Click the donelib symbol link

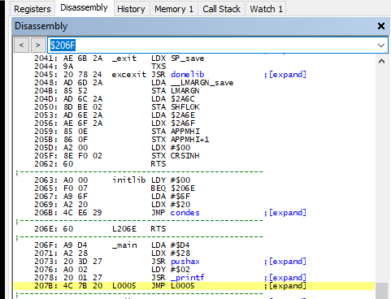click(188, 75)
